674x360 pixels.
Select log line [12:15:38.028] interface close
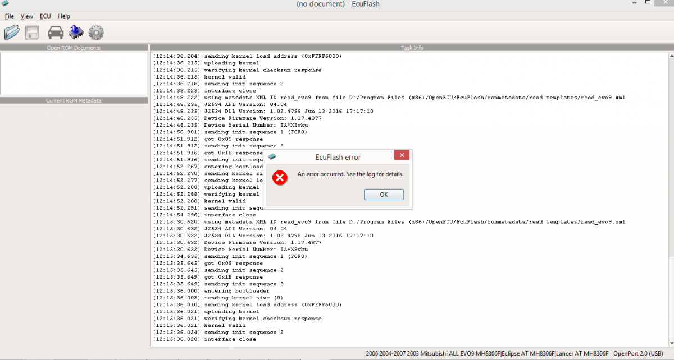click(x=204, y=339)
